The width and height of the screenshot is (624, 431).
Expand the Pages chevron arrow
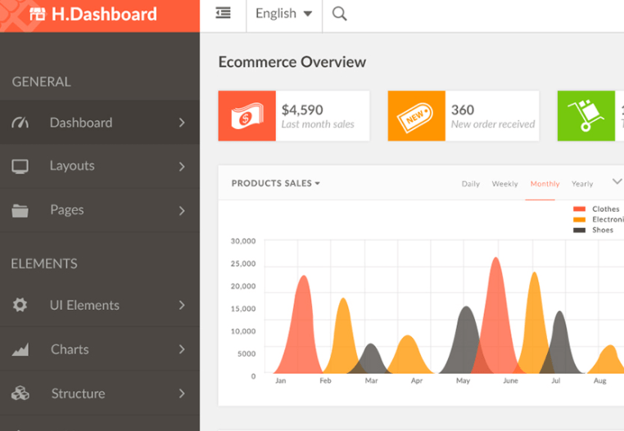(182, 210)
